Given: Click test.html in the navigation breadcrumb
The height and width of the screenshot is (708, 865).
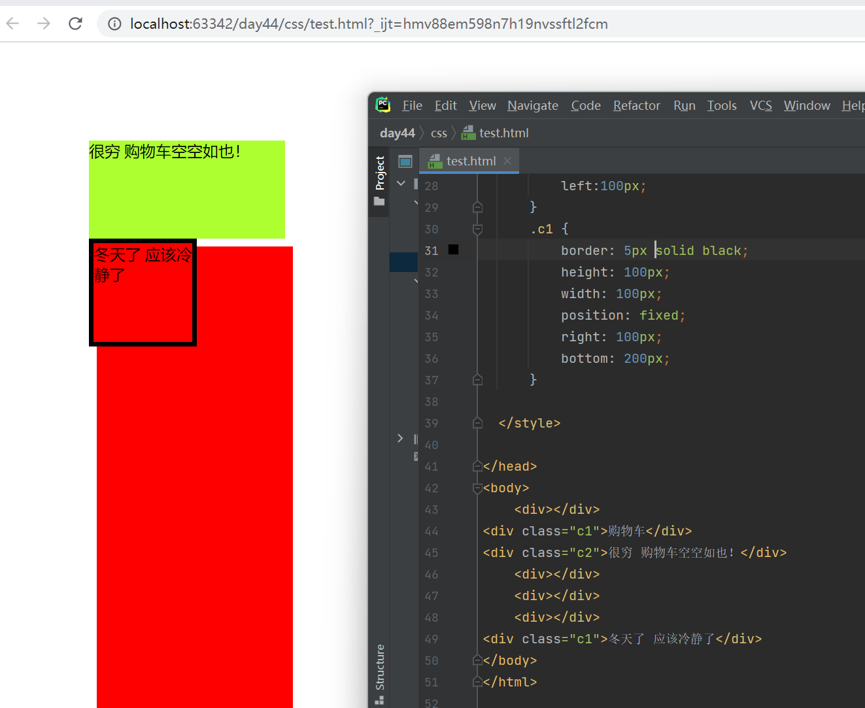Looking at the screenshot, I should (x=503, y=133).
